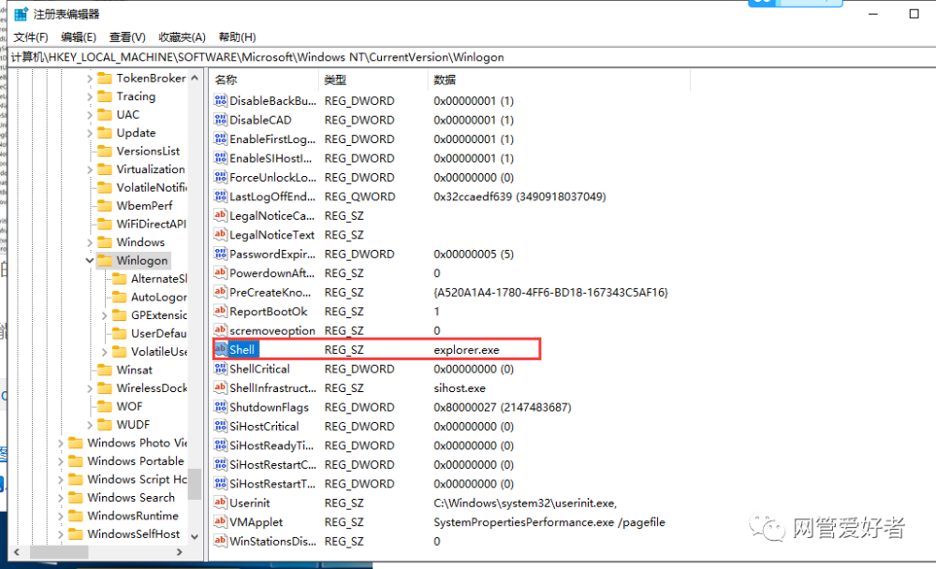Viewport: 936px width, 569px height.
Task: Click the ReportBootOk string icon
Action: (220, 311)
